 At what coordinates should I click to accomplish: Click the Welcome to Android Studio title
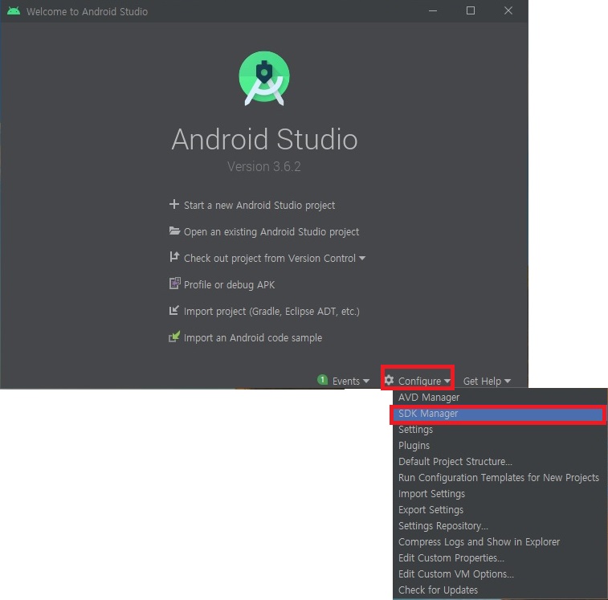pos(87,11)
